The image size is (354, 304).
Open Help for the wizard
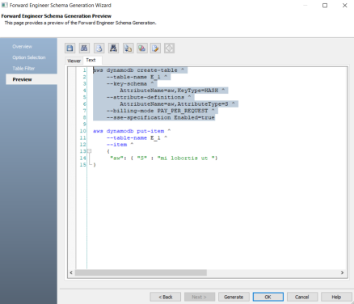click(x=336, y=297)
